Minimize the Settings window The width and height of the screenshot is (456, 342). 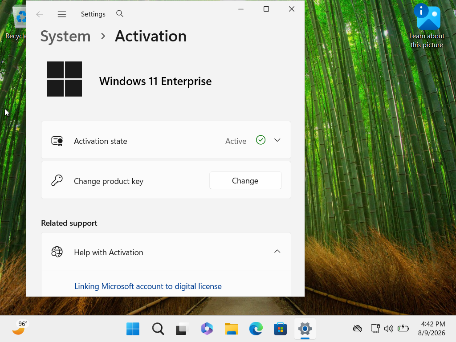(x=241, y=9)
